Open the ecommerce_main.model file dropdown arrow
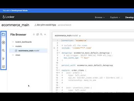The height and width of the screenshot is (101, 134). (x=80, y=36)
